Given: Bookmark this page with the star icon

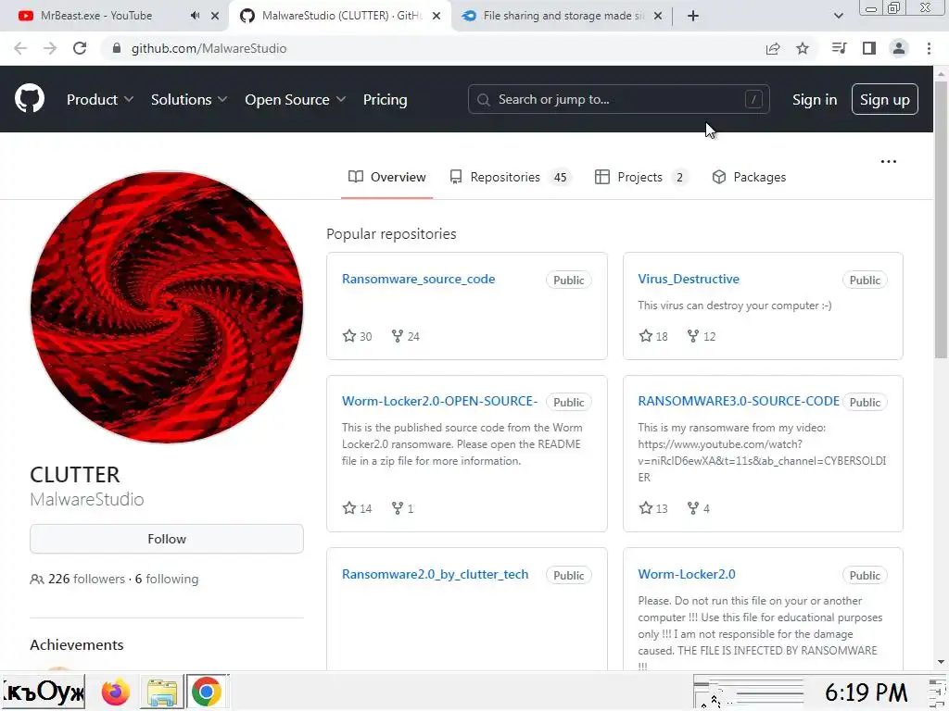Looking at the screenshot, I should 803,48.
